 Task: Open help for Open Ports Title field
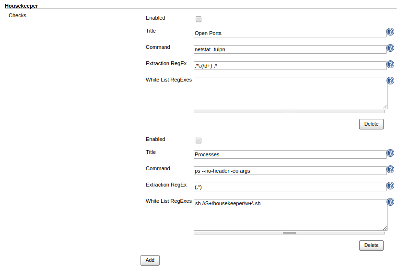[x=390, y=32]
